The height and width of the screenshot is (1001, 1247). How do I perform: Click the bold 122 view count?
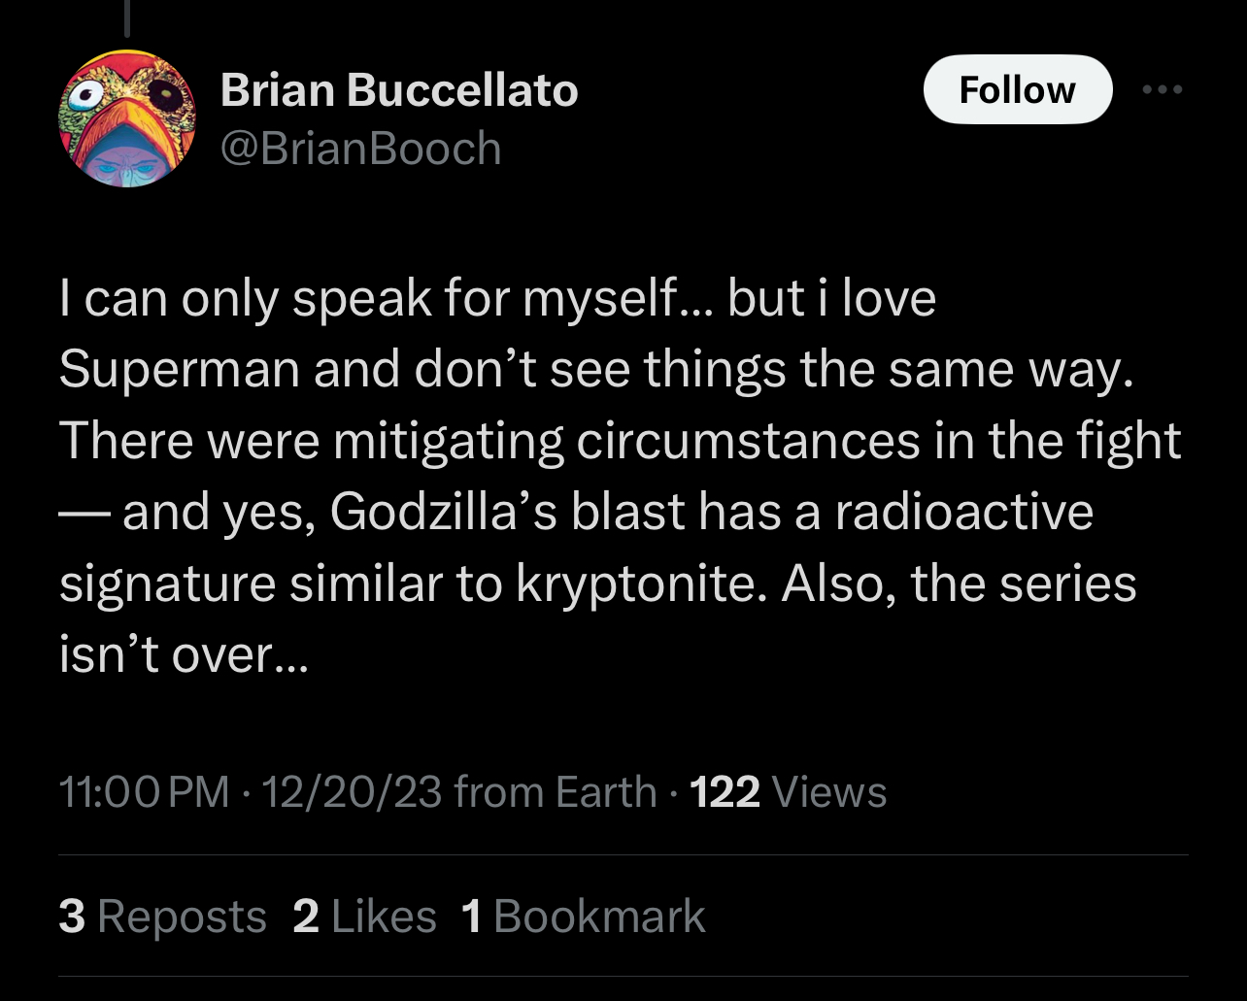point(725,792)
